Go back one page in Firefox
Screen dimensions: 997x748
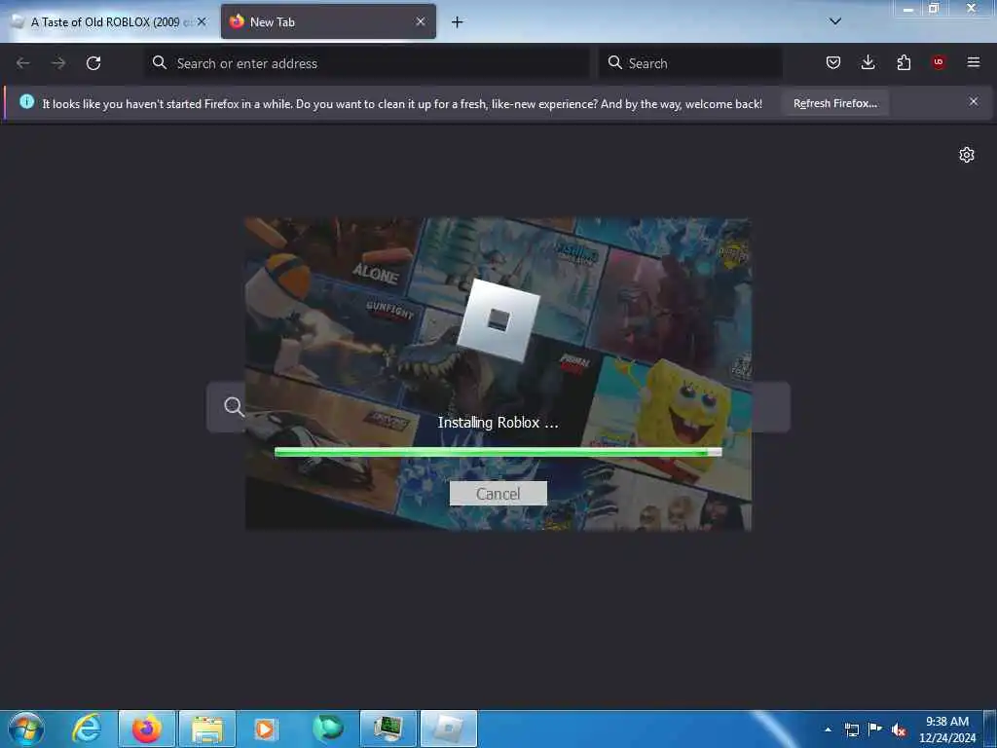click(23, 63)
